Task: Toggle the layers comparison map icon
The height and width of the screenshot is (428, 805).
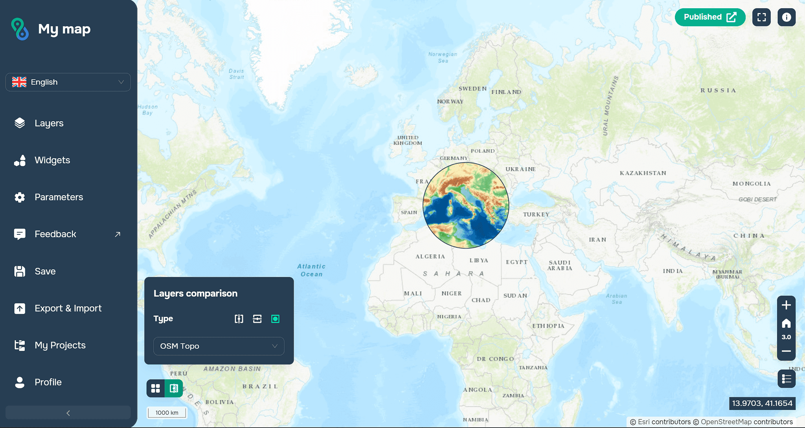Action: [174, 388]
